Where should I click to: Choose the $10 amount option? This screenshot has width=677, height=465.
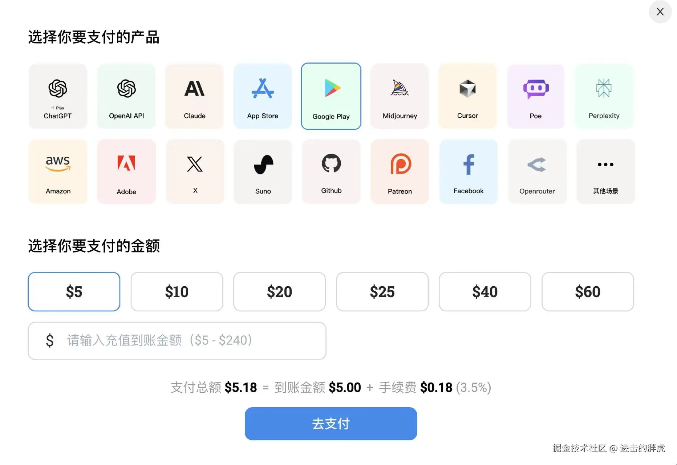coord(177,292)
